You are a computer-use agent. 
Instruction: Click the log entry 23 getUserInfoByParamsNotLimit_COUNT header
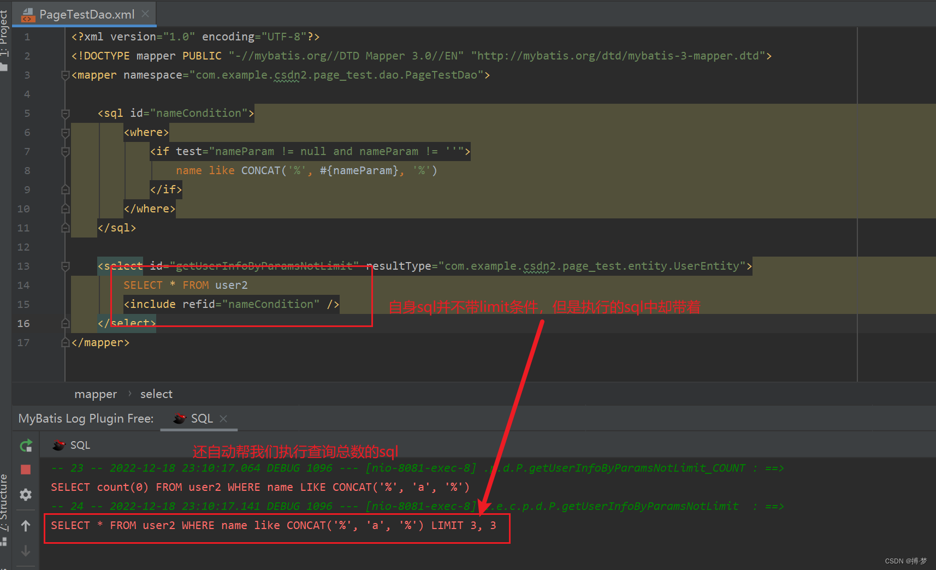[x=418, y=468]
